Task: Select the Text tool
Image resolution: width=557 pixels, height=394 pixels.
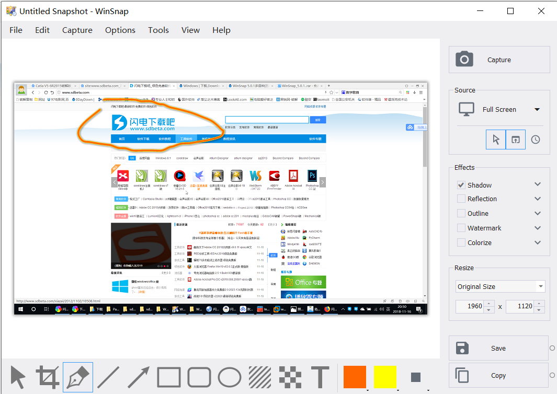Action: point(320,377)
